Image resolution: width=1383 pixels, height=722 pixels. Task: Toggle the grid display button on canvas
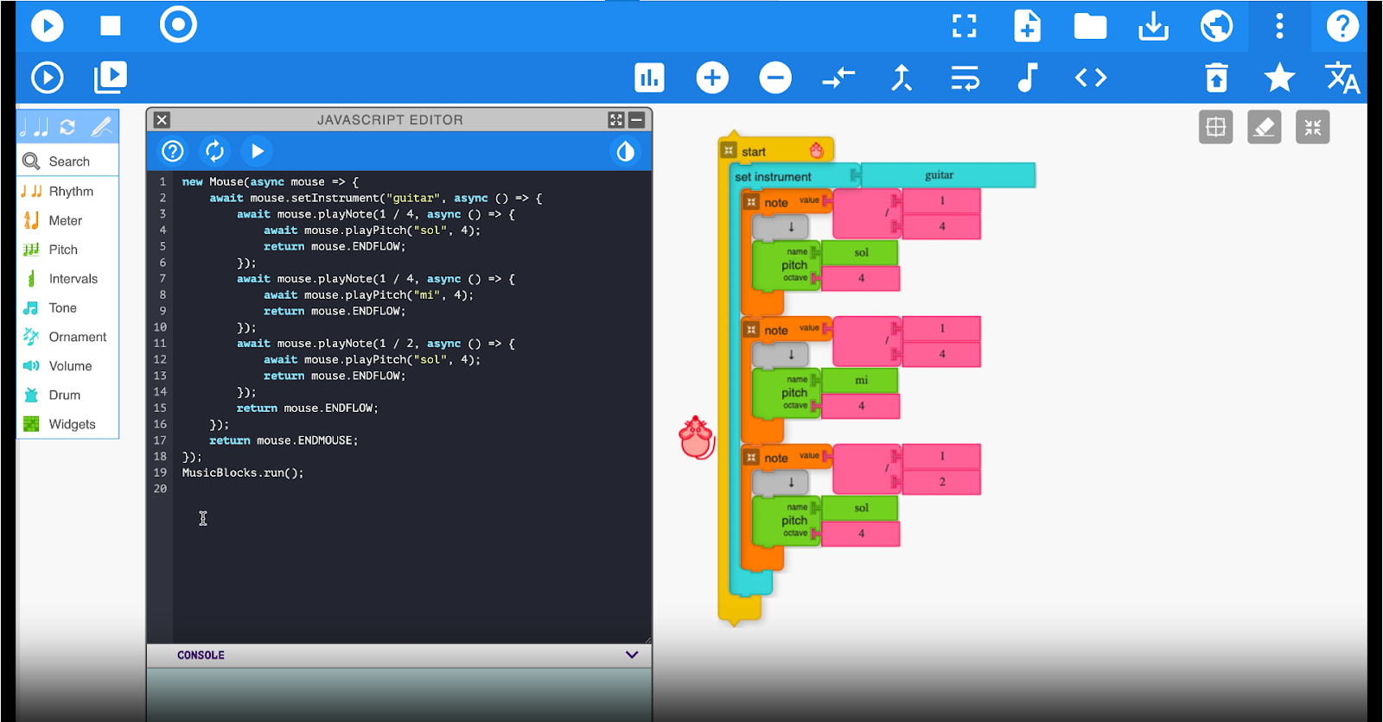point(1215,128)
